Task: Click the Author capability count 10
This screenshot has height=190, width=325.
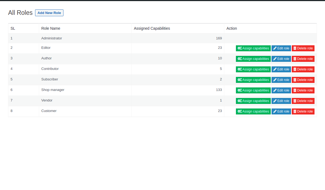Action: pos(220,58)
